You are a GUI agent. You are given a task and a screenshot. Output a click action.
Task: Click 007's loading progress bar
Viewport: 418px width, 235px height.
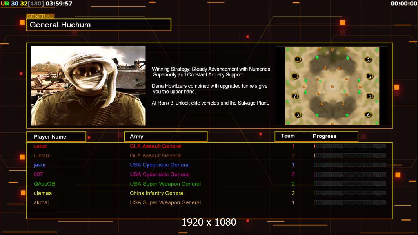coord(350,174)
